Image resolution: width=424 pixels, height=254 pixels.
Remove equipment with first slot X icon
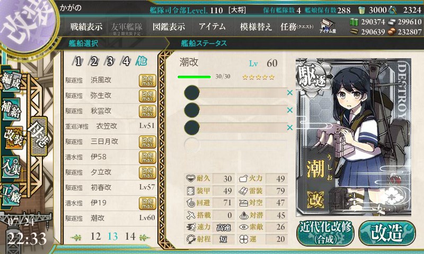(290, 93)
